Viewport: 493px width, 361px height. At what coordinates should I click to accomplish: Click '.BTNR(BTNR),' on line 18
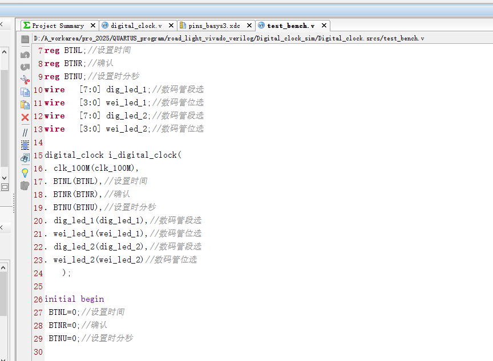[73, 195]
